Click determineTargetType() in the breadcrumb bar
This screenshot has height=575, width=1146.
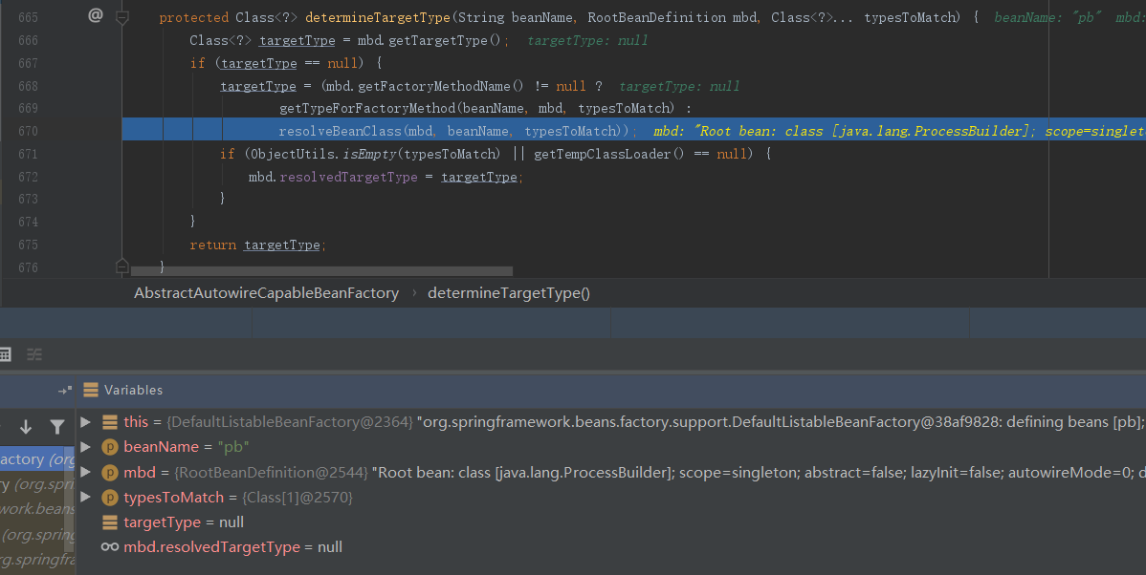(509, 293)
